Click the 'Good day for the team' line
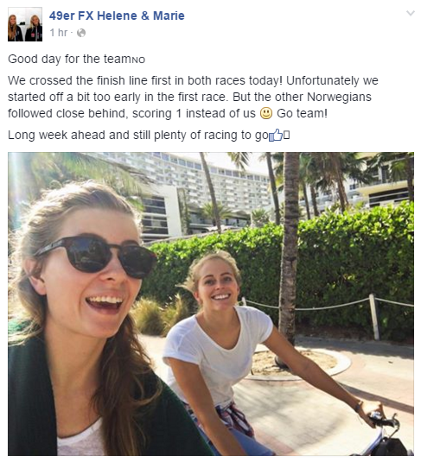The image size is (421, 462). point(76,59)
